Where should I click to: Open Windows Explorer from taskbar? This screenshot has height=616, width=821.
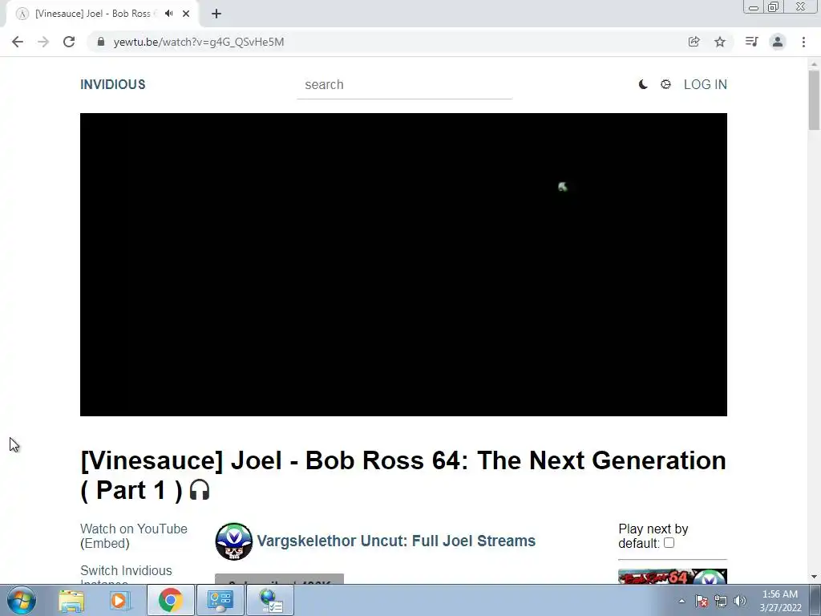(71, 600)
